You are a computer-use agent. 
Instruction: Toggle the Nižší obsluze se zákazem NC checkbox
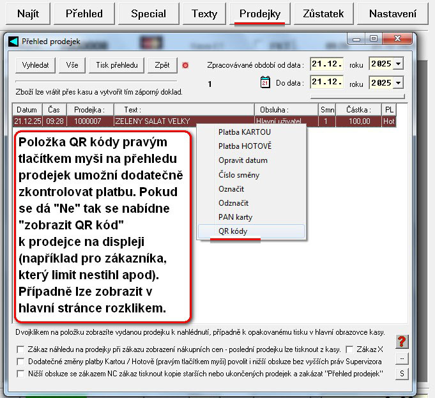click(x=21, y=372)
